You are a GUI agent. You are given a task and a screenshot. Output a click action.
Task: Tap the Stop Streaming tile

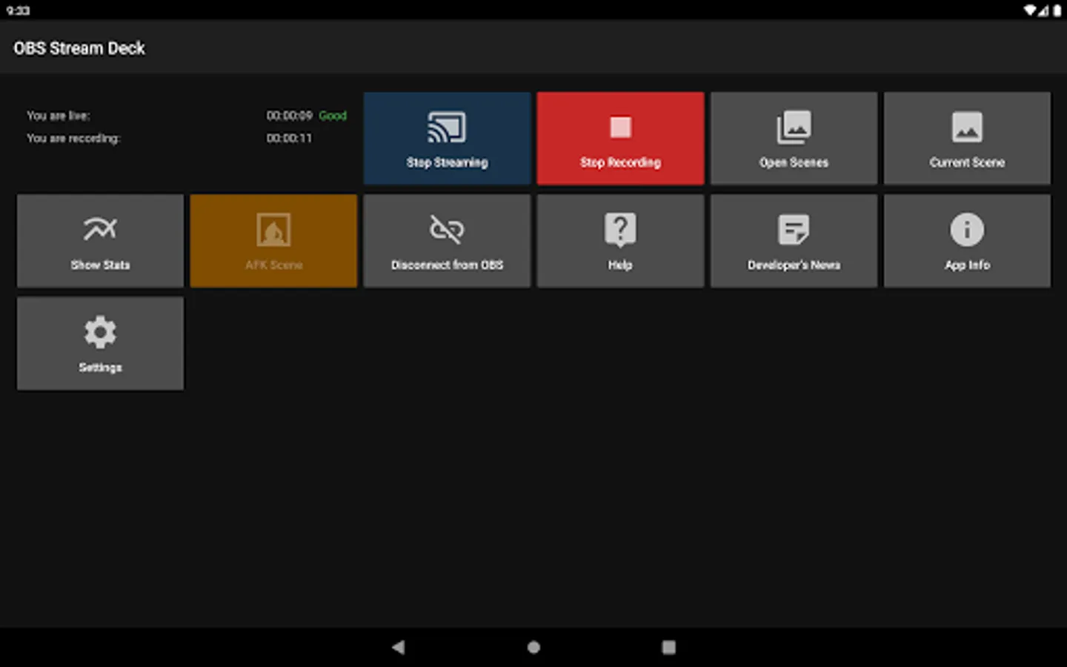(447, 139)
